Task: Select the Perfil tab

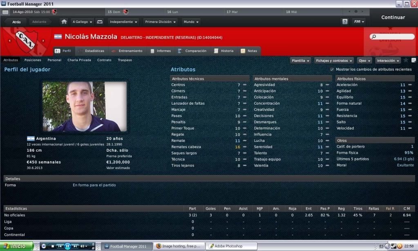Action: pos(63,51)
